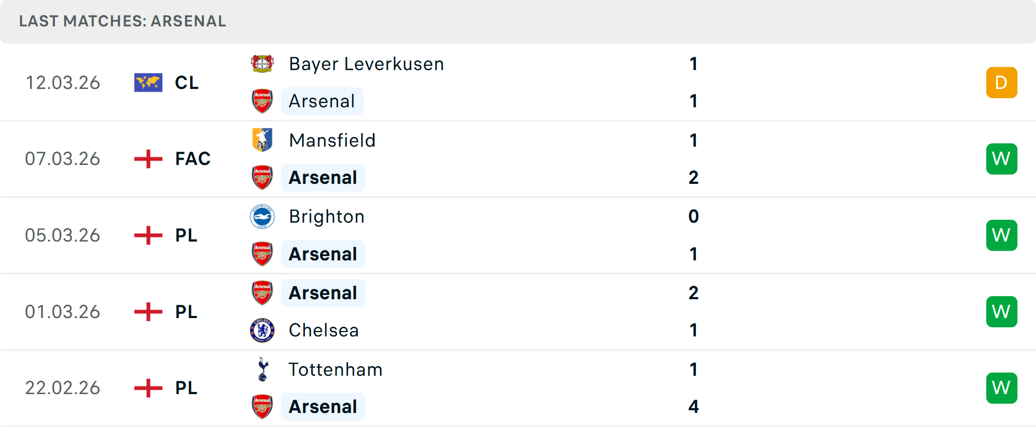Click the England flag for the Tottenham match
The height and width of the screenshot is (427, 1036).
point(148,388)
